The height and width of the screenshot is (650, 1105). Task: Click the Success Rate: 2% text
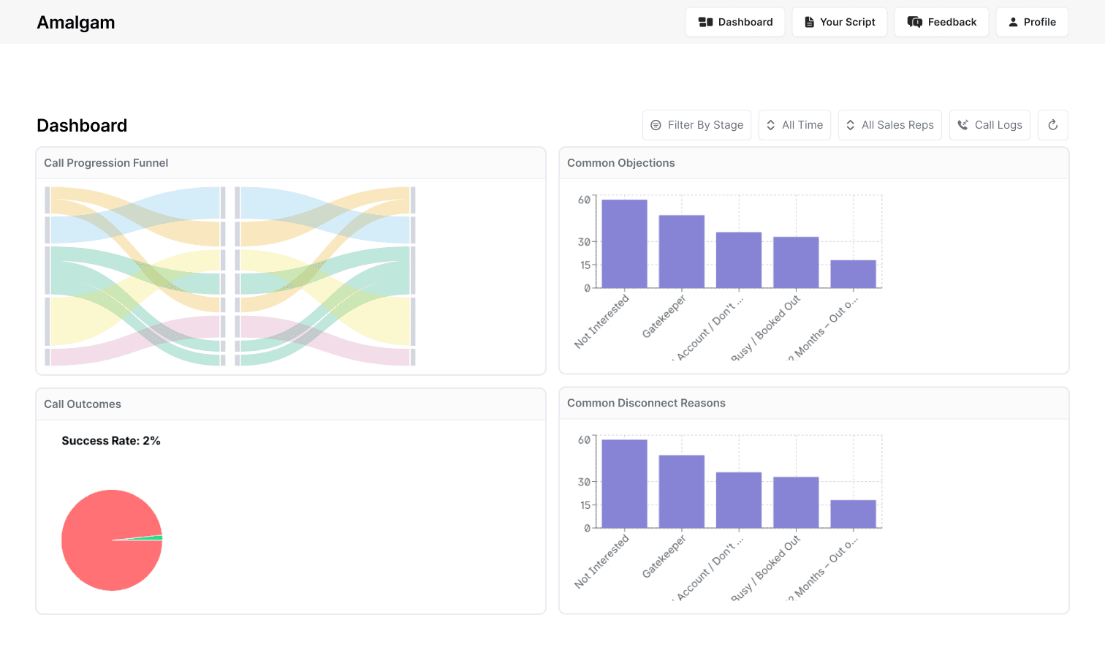[111, 441]
